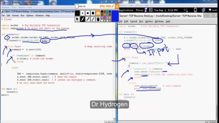Click the network connection icon in Kali panel

pos(203,10)
